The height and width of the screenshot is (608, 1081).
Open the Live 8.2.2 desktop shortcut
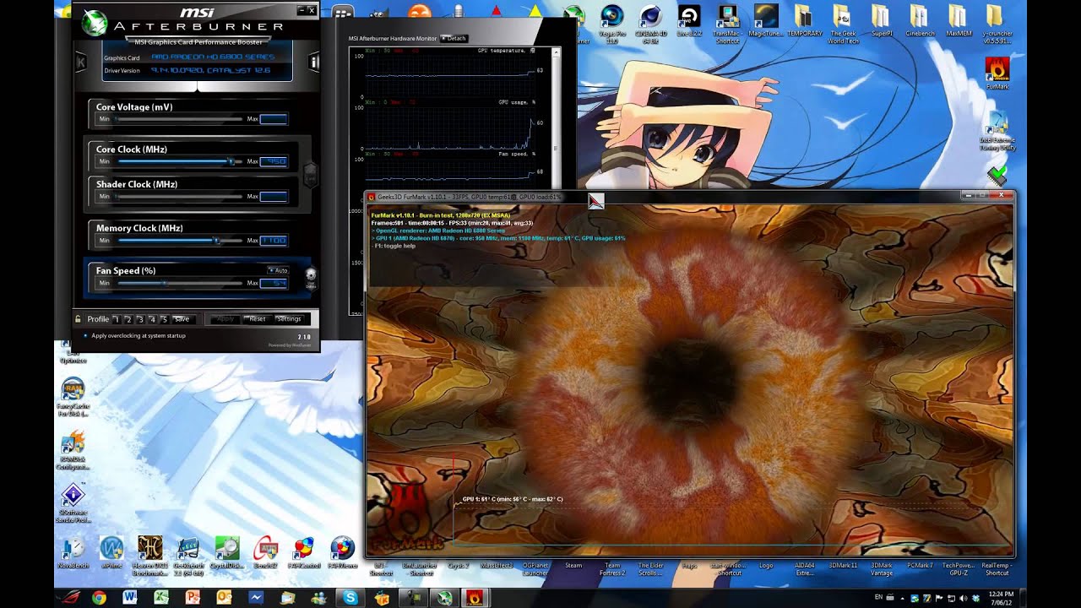pos(689,21)
